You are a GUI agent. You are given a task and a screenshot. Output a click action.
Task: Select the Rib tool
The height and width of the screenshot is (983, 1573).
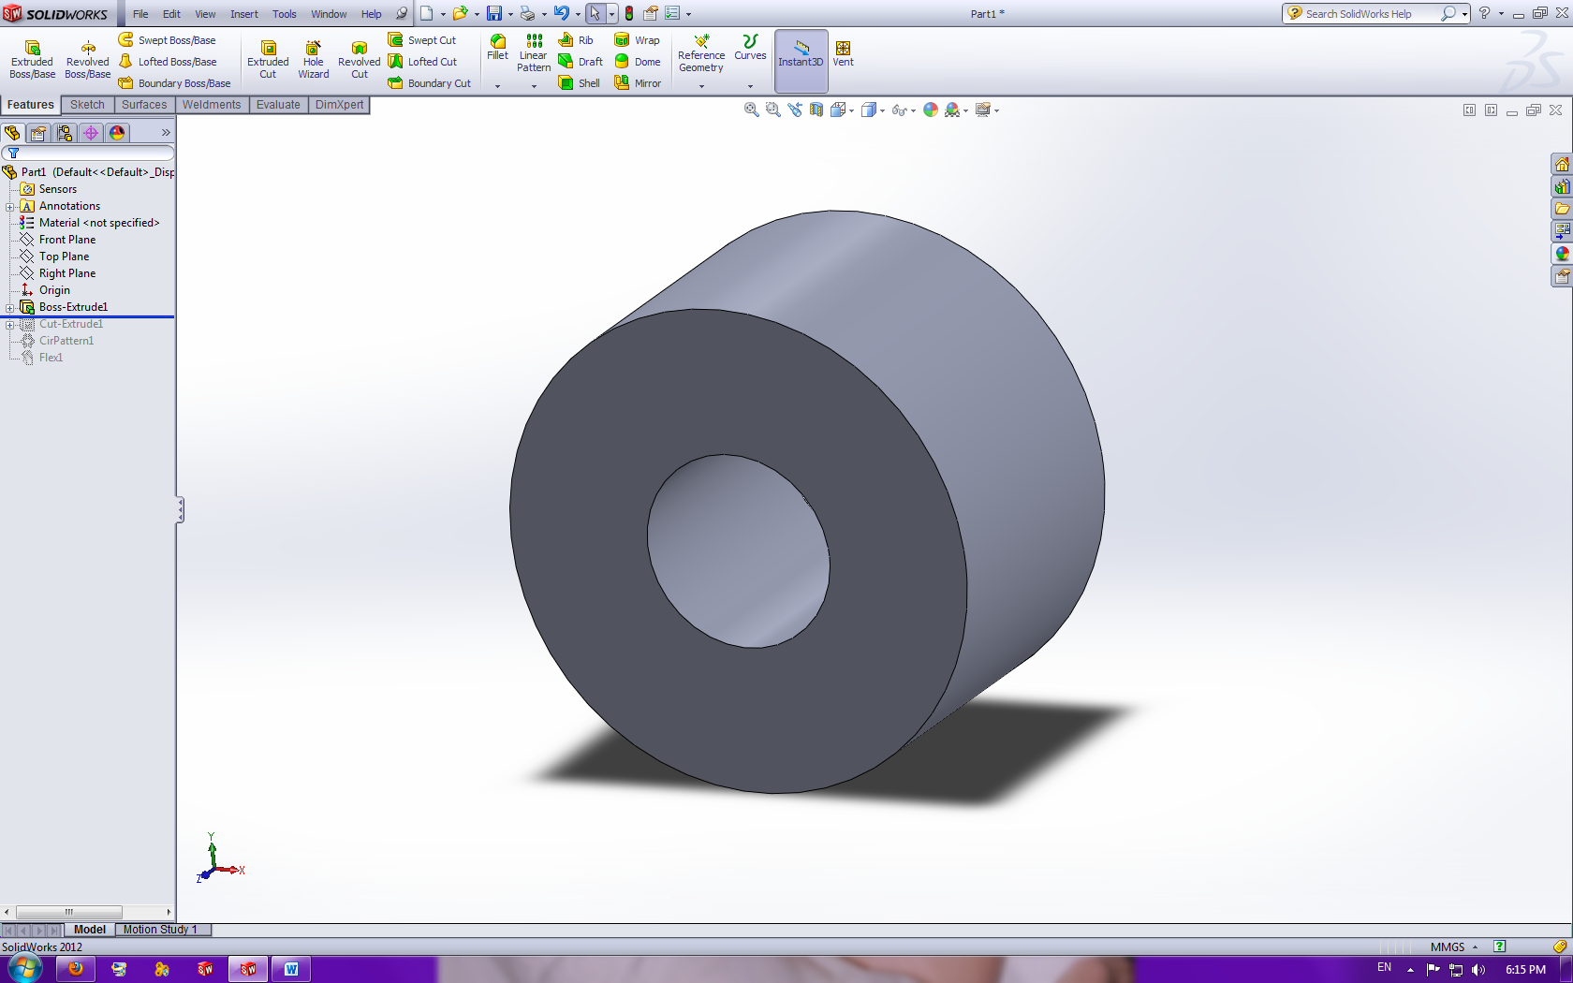coord(576,40)
